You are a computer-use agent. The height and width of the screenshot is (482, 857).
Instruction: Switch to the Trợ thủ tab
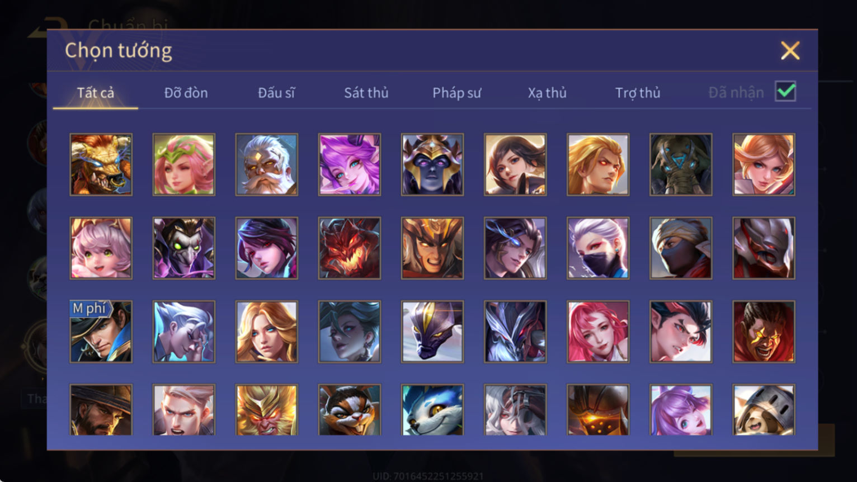(x=638, y=93)
